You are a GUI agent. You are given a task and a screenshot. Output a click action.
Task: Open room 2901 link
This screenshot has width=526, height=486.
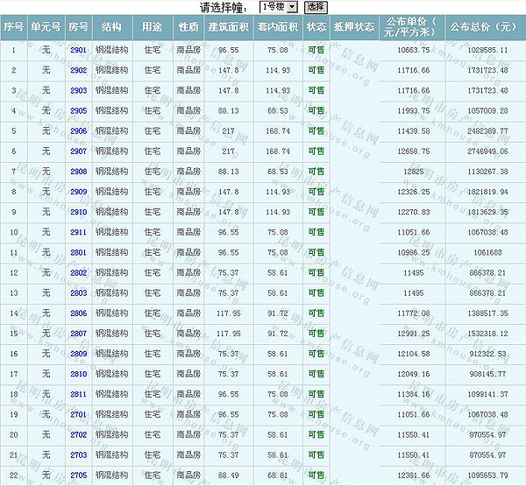[x=79, y=51]
